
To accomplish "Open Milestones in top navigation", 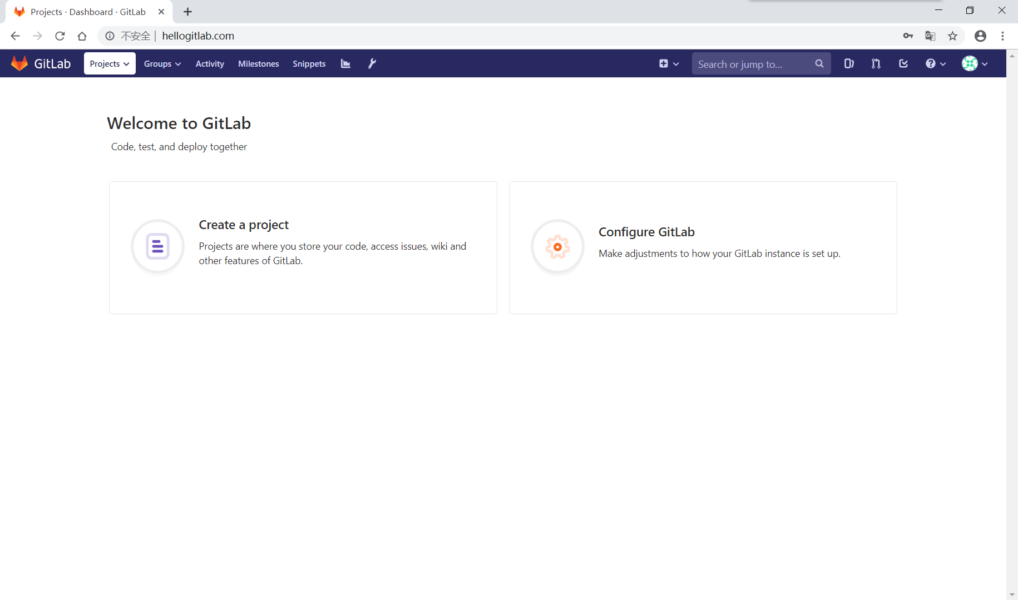I will pyautogui.click(x=259, y=64).
